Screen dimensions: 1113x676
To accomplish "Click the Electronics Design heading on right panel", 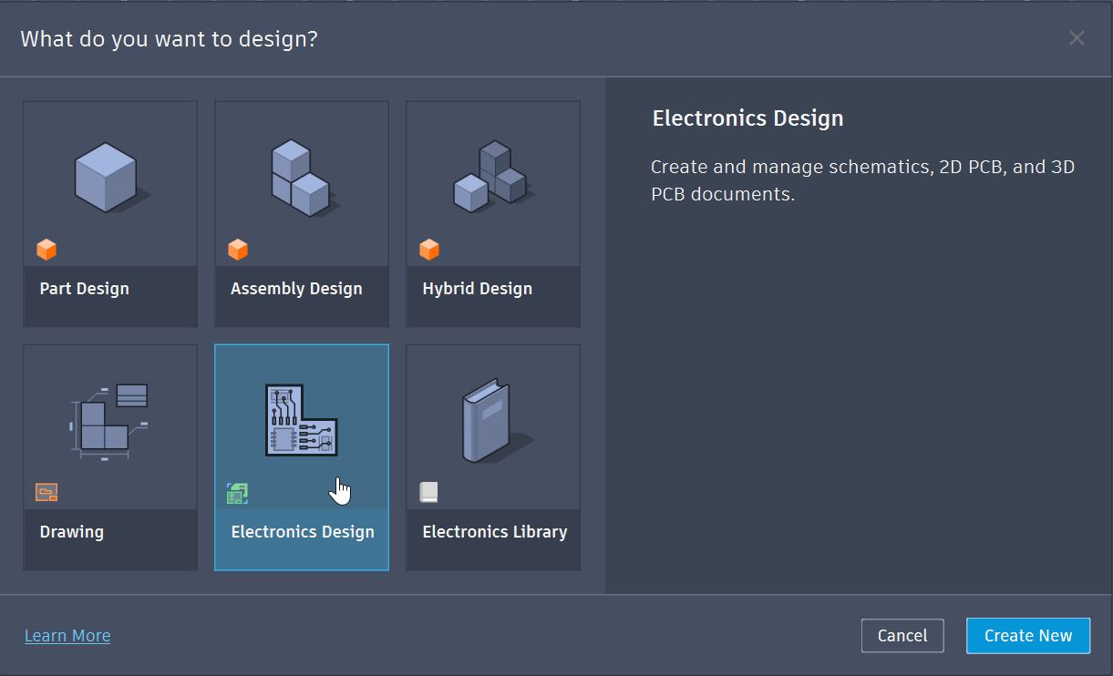I will click(747, 118).
